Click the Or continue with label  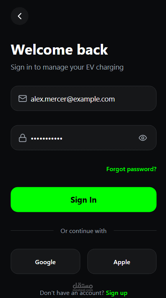pos(83,231)
